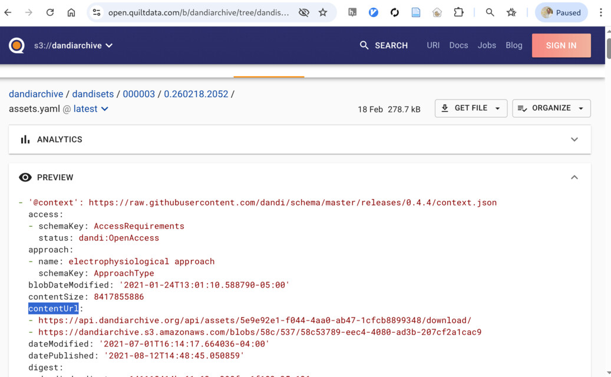
Task: Open the Jobs link
Action: pos(487,45)
